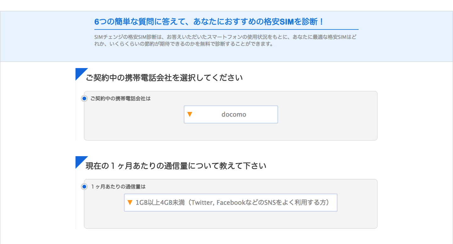
Task: Click the orange arrow in the docomo dropdown
Action: pyautogui.click(x=190, y=114)
